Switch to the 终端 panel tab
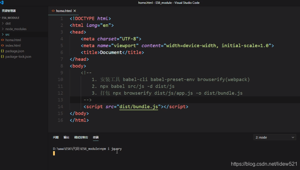 pyautogui.click(x=96, y=137)
